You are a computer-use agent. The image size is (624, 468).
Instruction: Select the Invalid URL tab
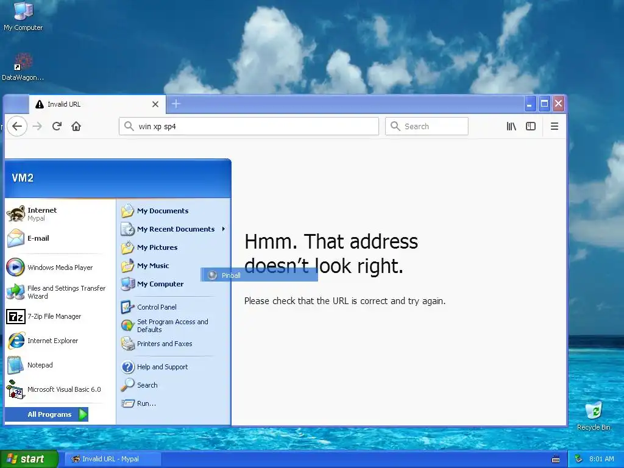tap(97, 104)
